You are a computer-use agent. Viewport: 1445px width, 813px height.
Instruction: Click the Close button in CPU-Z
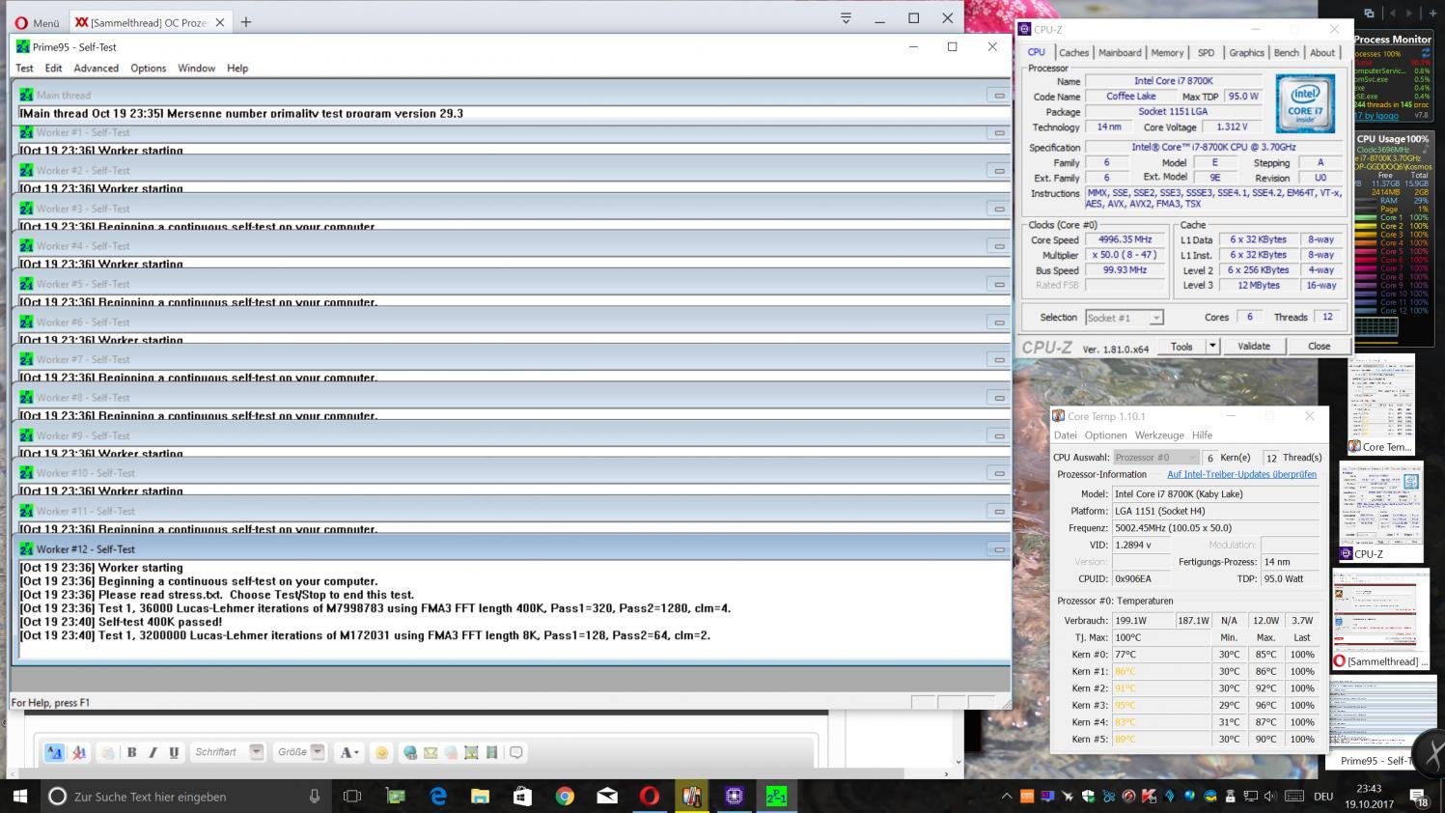1319,346
